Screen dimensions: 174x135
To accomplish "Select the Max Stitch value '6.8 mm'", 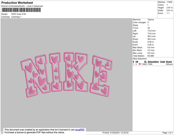I will pos(151,47).
